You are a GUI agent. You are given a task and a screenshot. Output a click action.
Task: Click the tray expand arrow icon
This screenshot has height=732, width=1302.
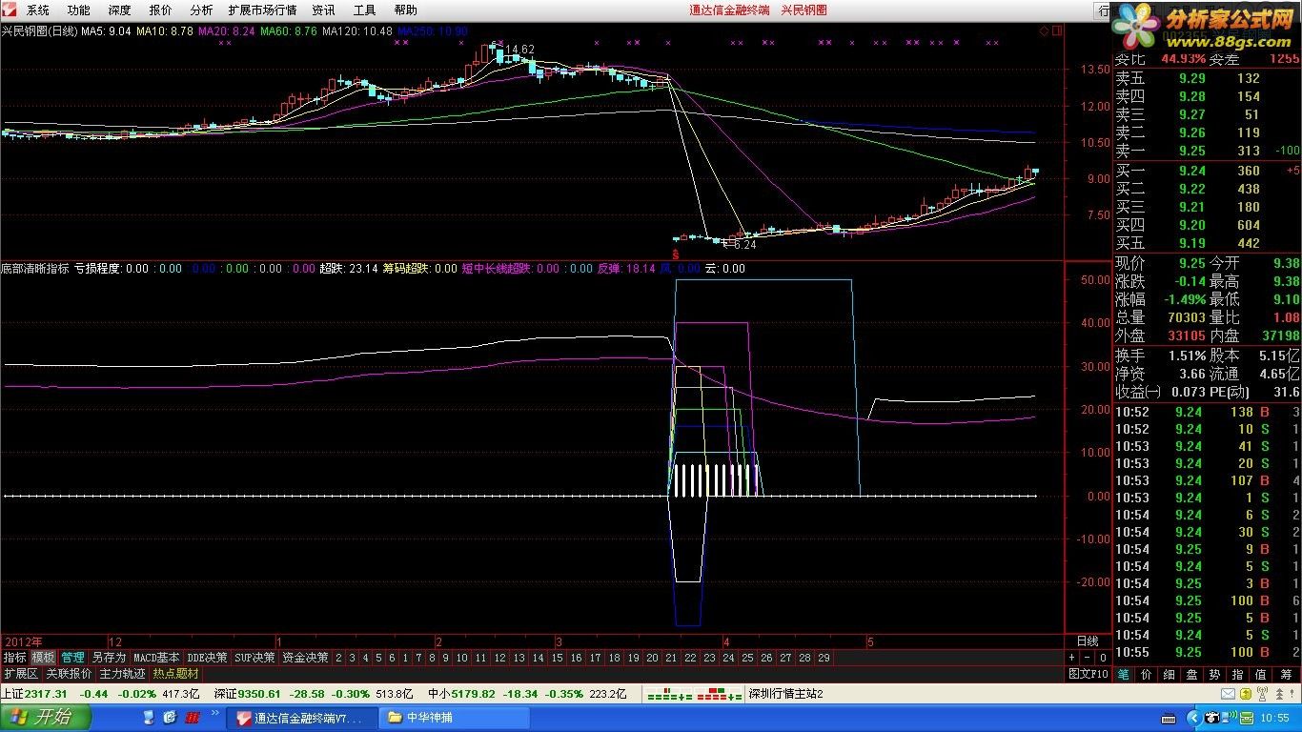1194,718
